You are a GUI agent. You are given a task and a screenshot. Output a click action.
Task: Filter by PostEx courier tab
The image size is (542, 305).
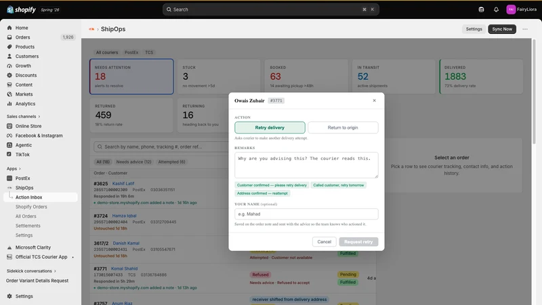[x=131, y=53]
